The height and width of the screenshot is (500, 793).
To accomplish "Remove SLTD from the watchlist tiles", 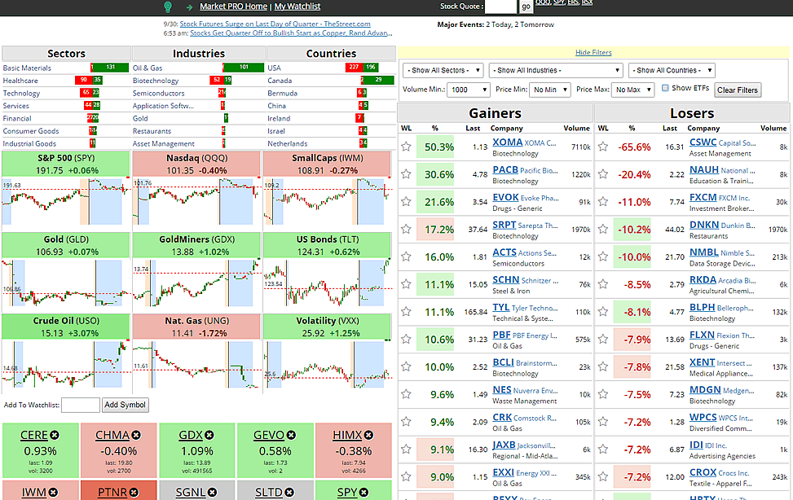I will click(x=289, y=493).
